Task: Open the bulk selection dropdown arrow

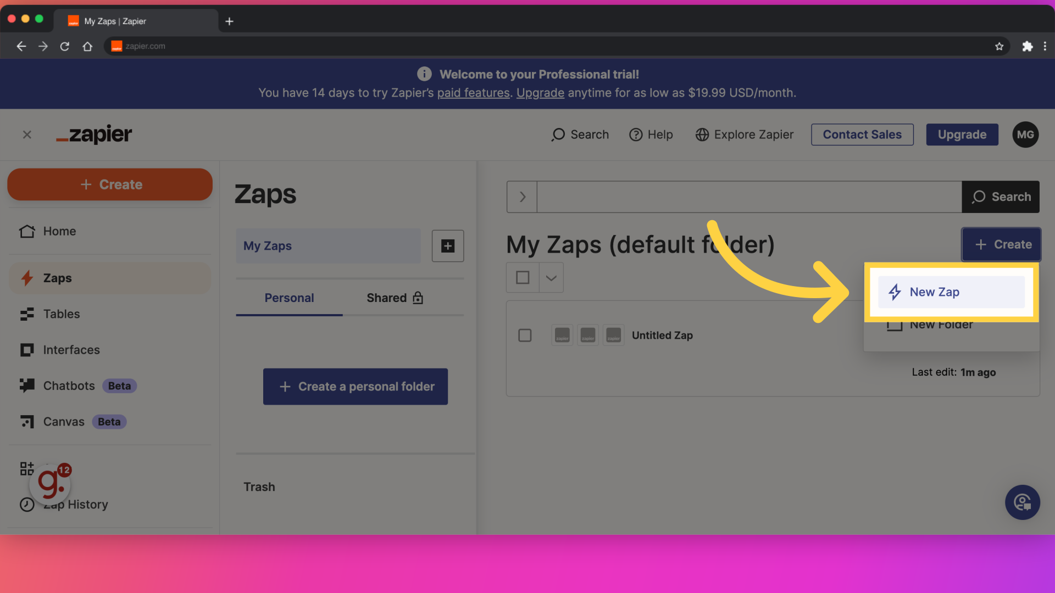Action: [551, 278]
